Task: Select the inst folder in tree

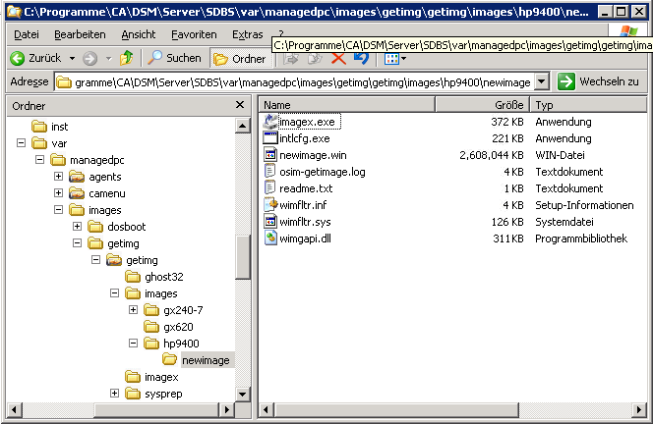Action: pyautogui.click(x=59, y=127)
